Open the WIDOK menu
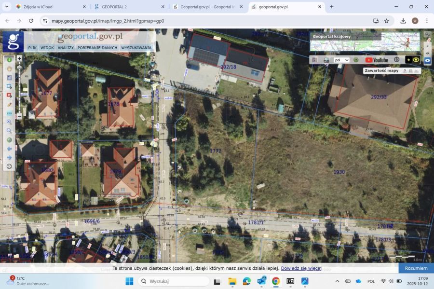 click(x=47, y=48)
